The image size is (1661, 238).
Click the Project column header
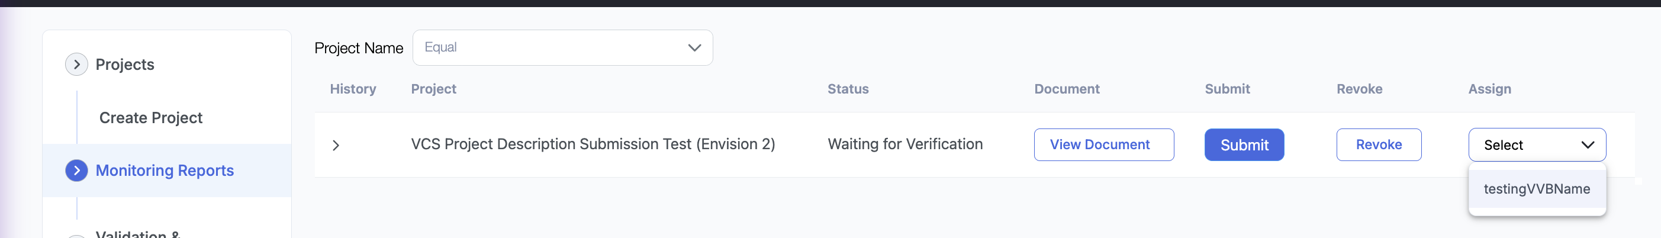(x=433, y=89)
